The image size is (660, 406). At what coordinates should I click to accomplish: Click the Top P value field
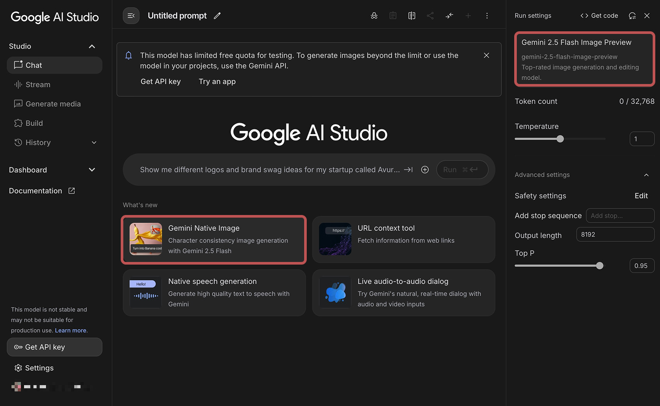tap(642, 266)
